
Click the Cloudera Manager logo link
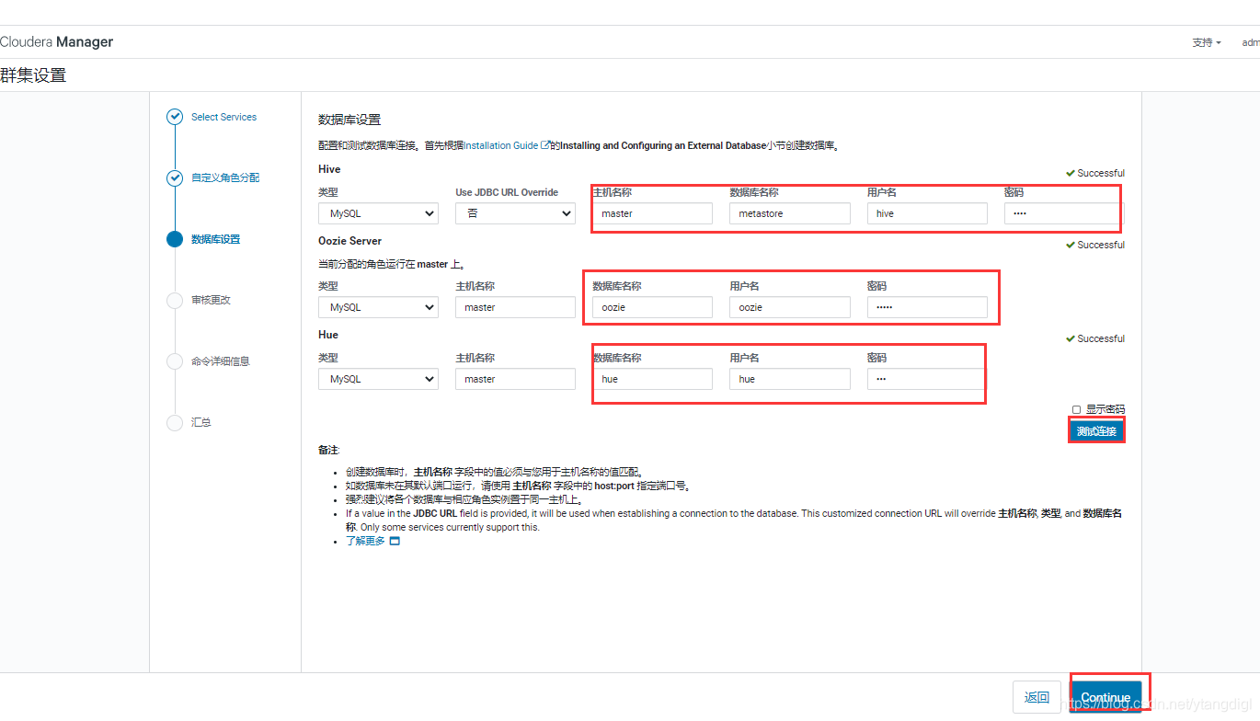pyautogui.click(x=57, y=42)
